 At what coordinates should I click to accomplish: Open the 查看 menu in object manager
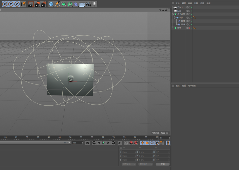click(x=190, y=3)
